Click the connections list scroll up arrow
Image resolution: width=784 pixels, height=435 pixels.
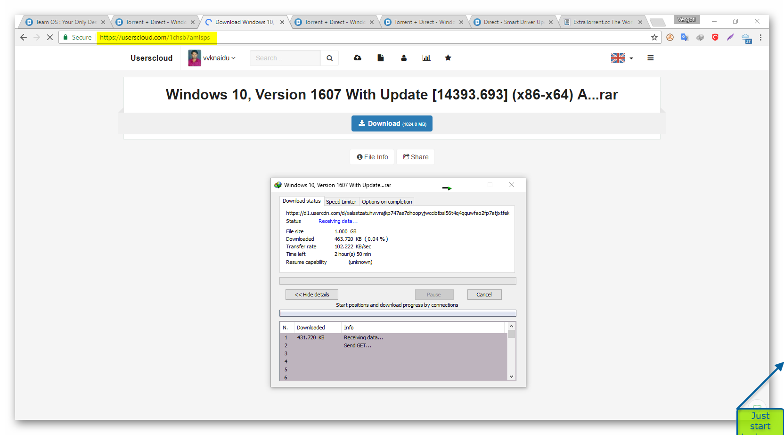click(x=512, y=326)
